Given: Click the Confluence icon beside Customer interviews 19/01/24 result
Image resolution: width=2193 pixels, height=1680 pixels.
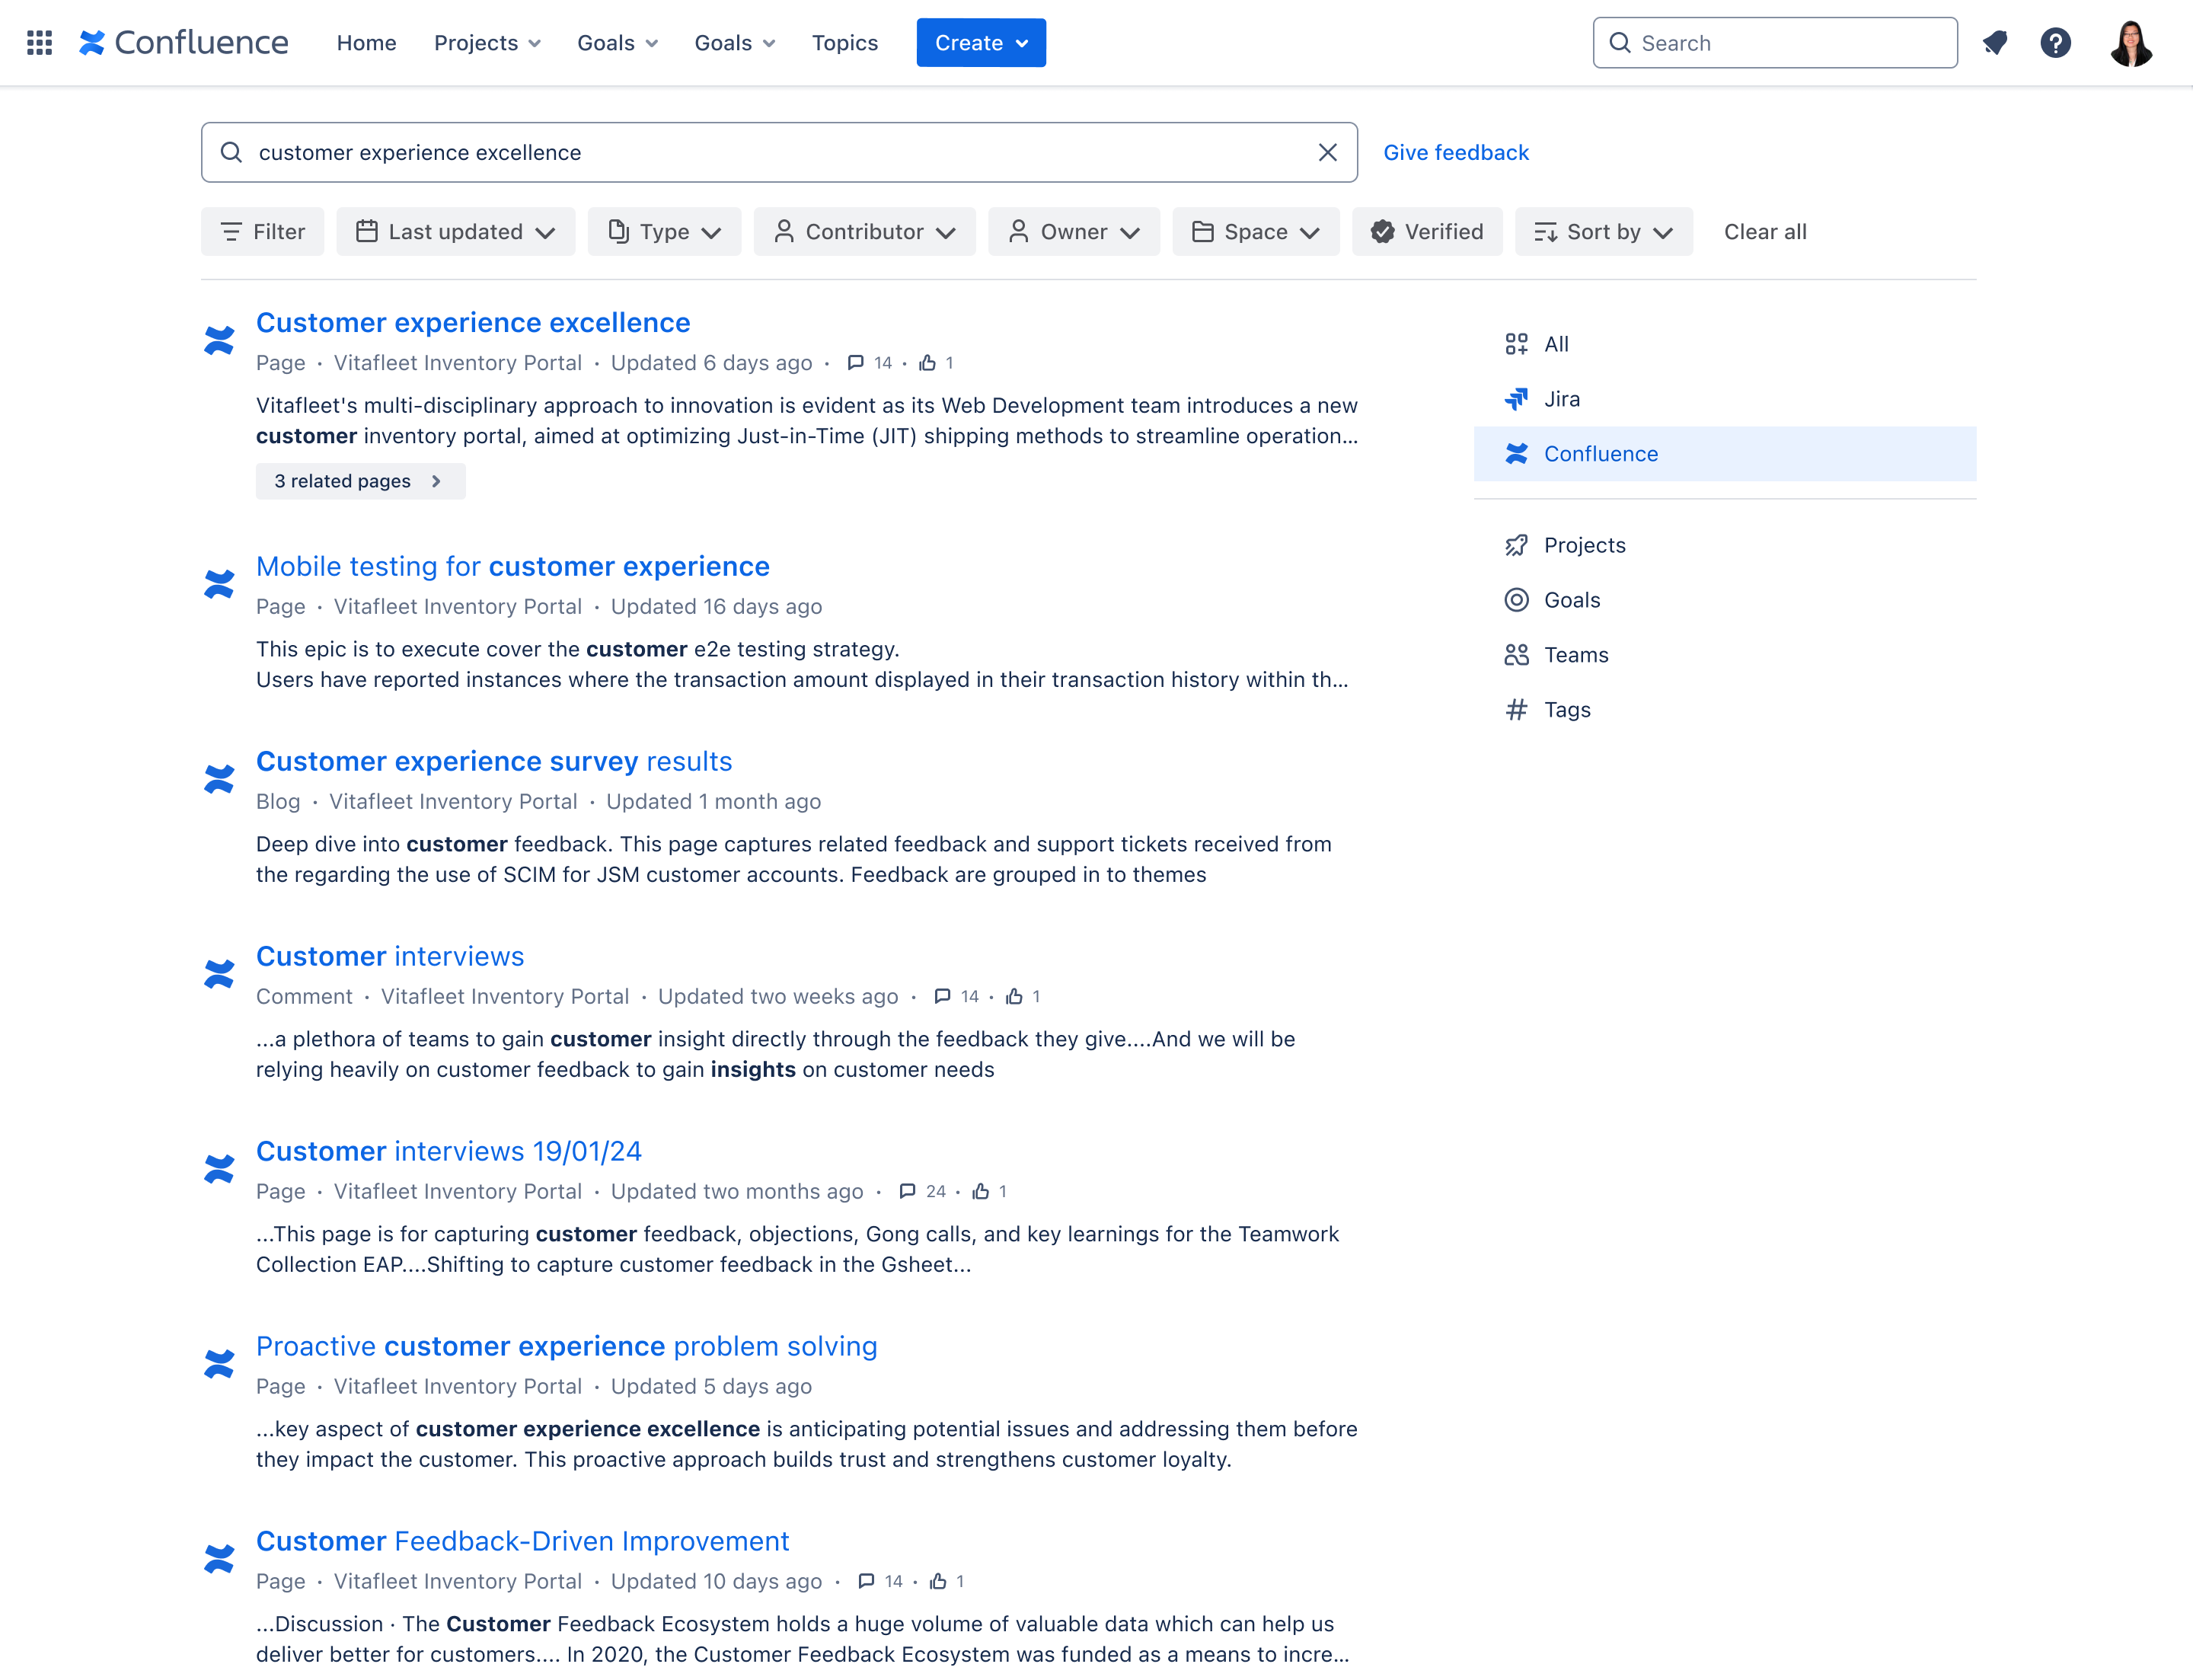Looking at the screenshot, I should coord(219,1169).
